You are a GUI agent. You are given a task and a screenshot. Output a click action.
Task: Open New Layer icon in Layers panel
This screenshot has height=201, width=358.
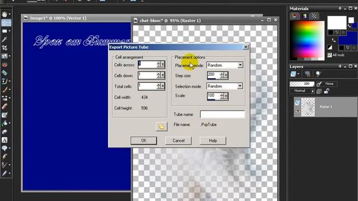pos(293,74)
